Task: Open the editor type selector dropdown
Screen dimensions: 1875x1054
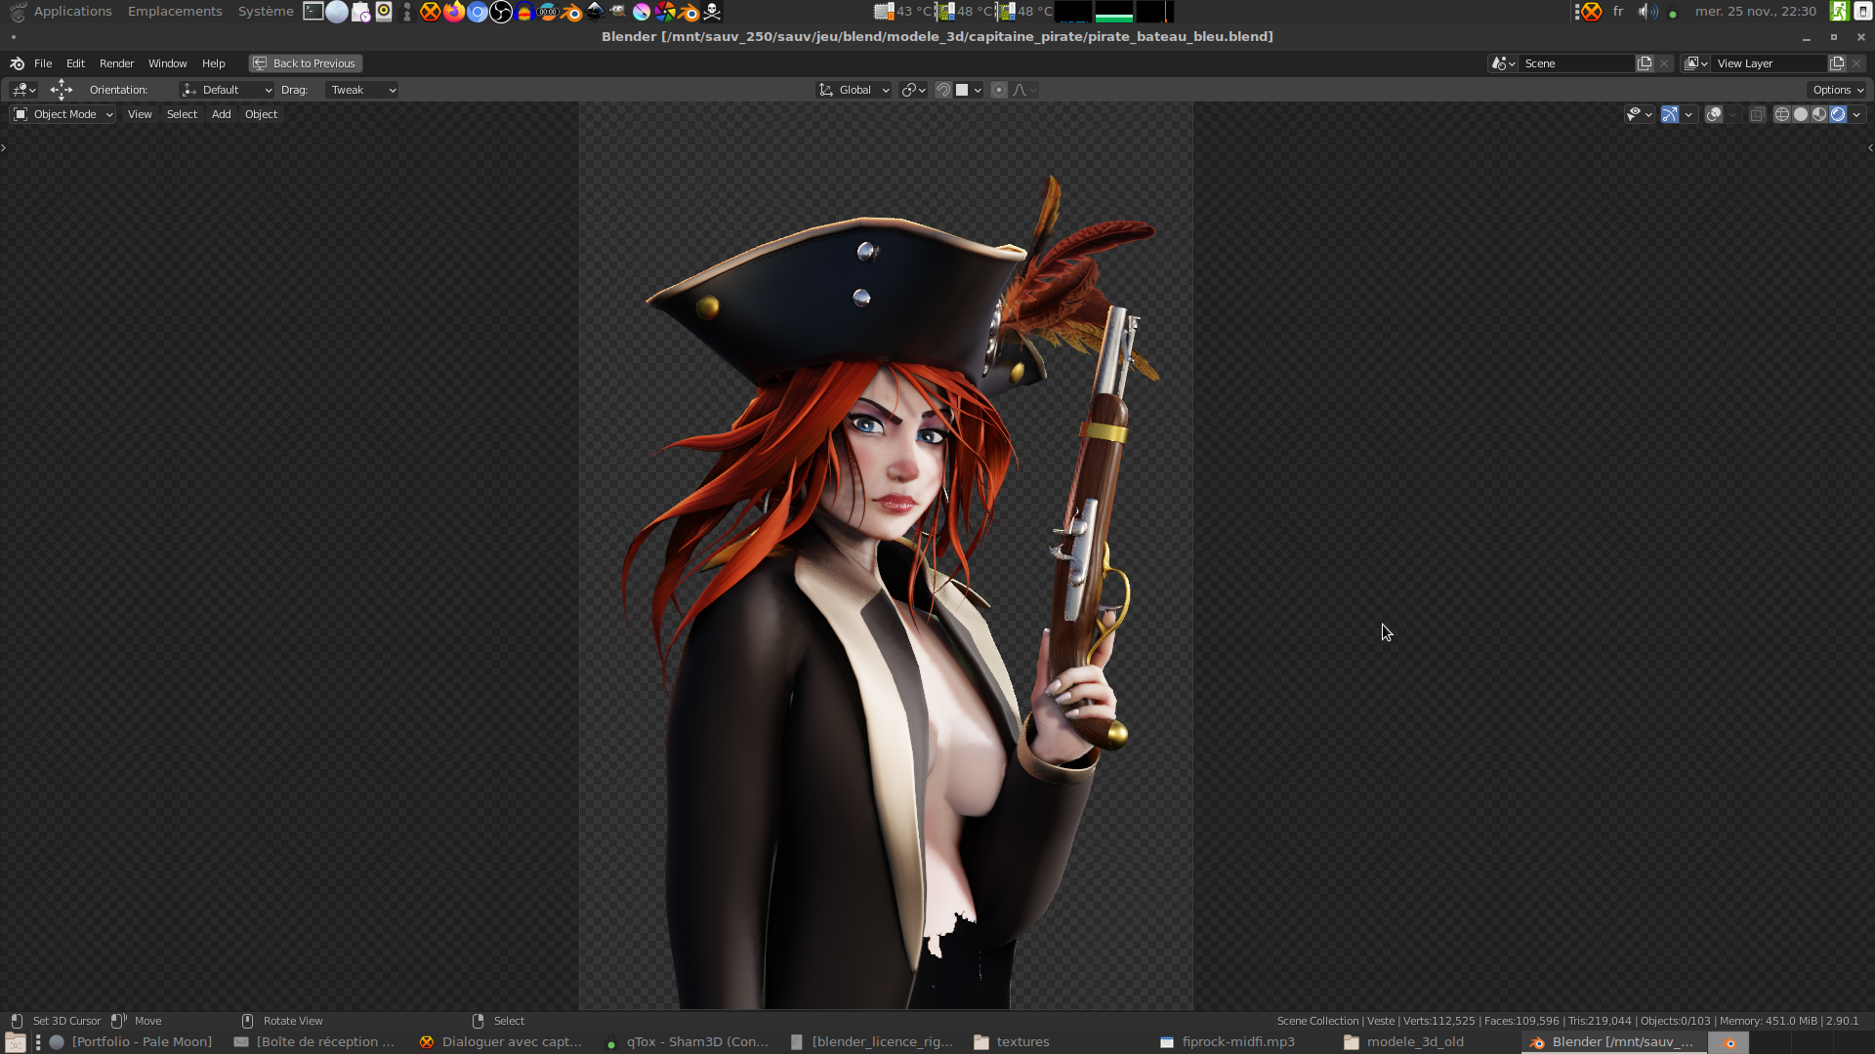Action: pos(23,90)
